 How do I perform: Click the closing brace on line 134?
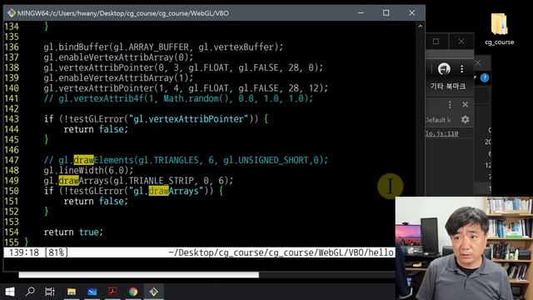click(47, 27)
